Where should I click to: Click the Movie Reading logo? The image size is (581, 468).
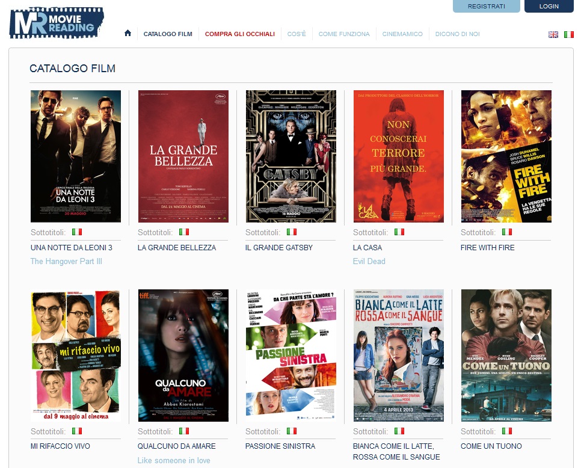coord(57,23)
